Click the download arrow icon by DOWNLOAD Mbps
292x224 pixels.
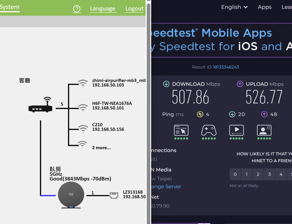tap(166, 84)
